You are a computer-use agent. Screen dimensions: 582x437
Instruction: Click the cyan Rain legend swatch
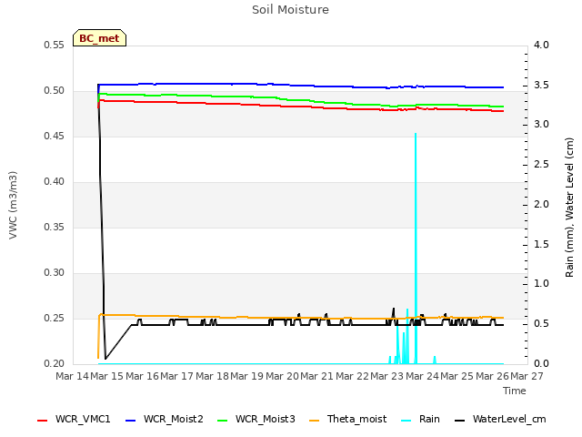point(406,421)
